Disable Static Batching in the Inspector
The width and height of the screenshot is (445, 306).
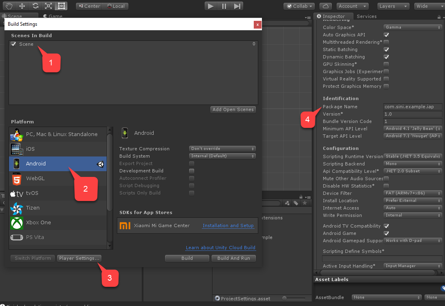coord(386,49)
